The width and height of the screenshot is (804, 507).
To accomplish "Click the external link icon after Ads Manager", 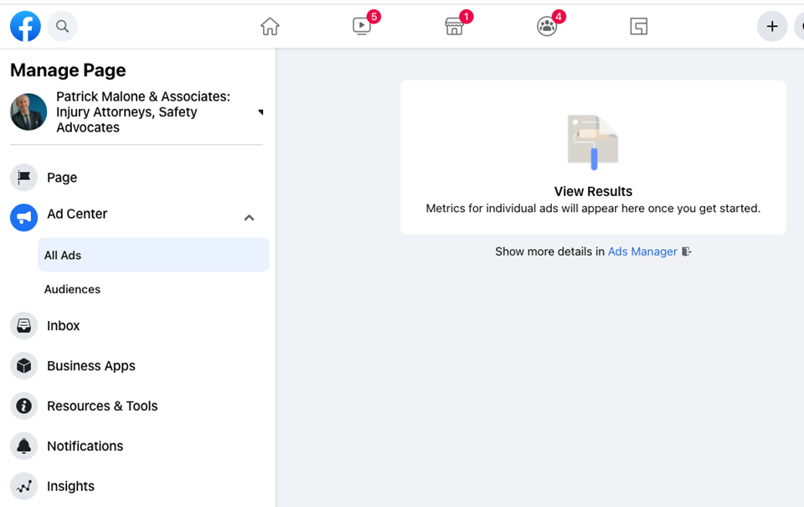I will pyautogui.click(x=687, y=251).
